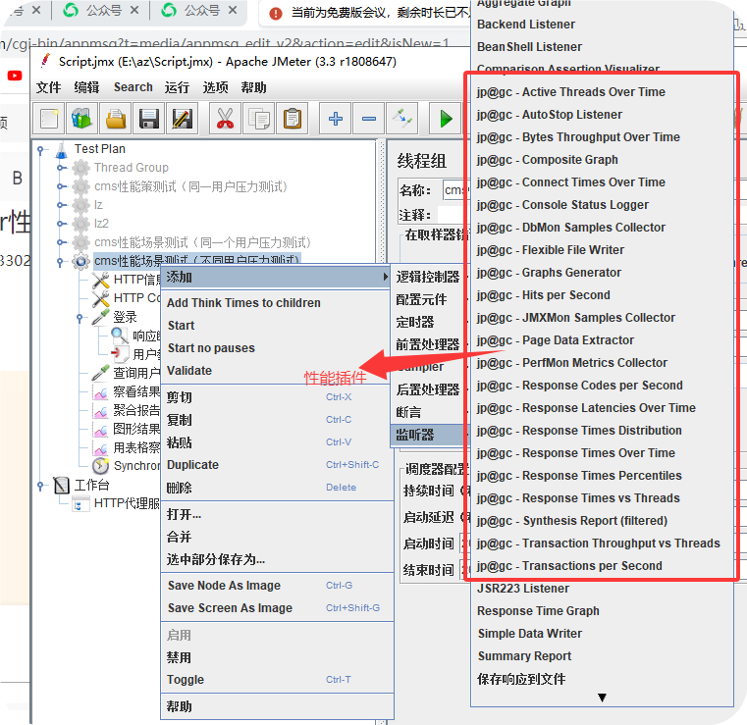Click the Toggle toolbar icon with arrows
This screenshot has width=747, height=725.
[402, 119]
